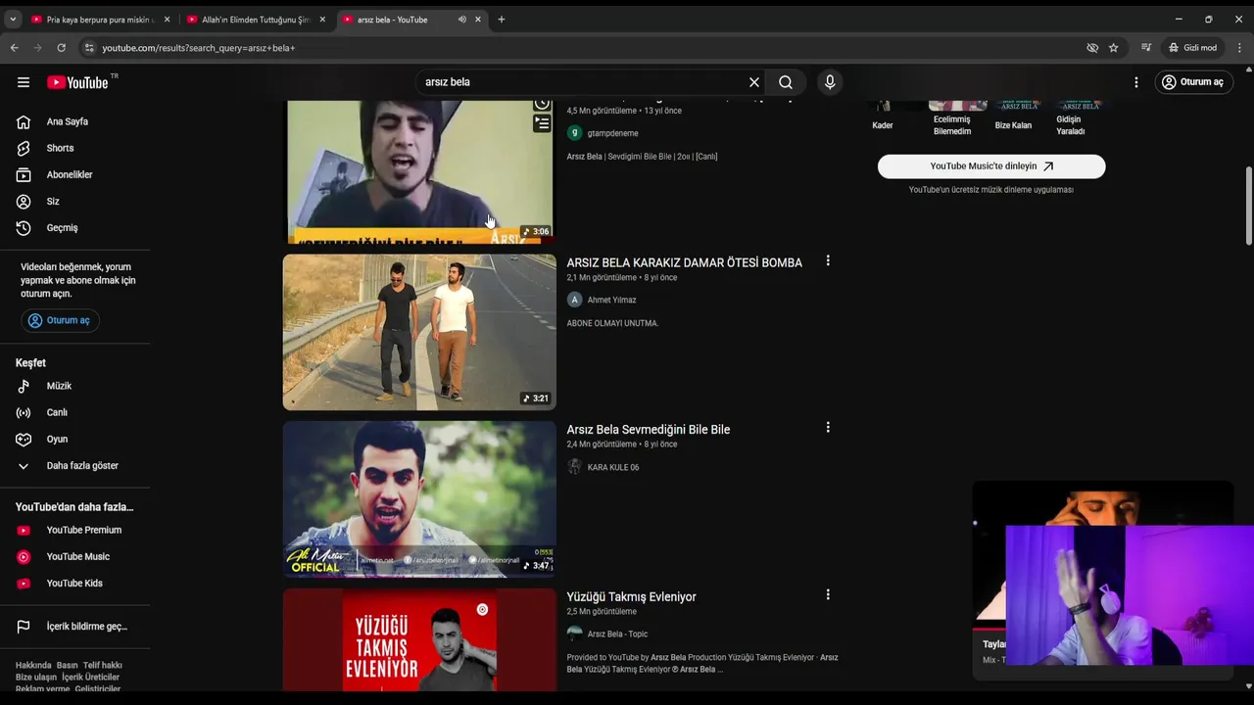Close the Pria kaya berpura pura tab
This screenshot has width=1254, height=705.
click(167, 20)
